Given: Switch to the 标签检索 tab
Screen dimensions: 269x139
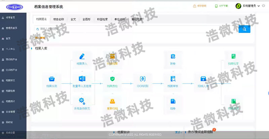Looking at the screenshot, I should coord(103,19).
